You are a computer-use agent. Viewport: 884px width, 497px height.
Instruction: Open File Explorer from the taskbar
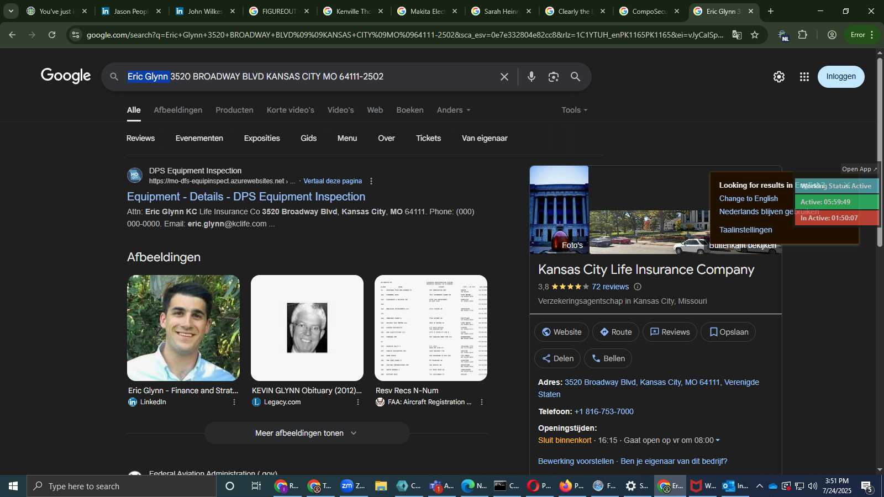pos(381,486)
